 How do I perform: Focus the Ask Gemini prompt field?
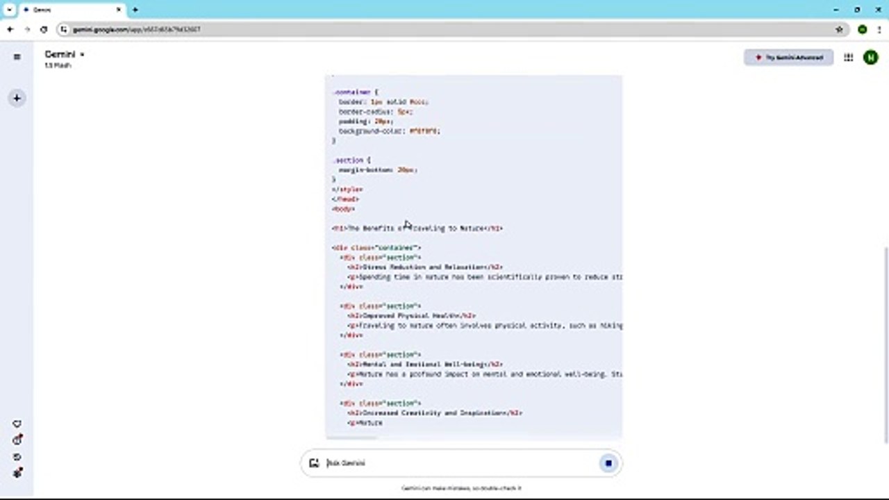pos(458,463)
